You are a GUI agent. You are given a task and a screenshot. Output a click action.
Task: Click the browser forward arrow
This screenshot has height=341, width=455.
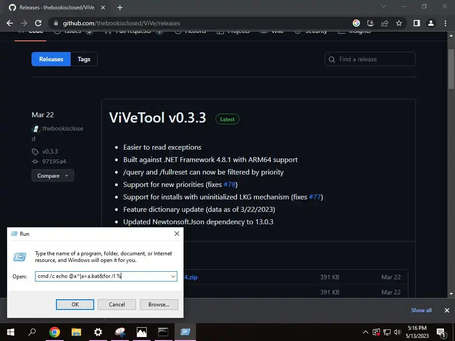click(x=24, y=23)
